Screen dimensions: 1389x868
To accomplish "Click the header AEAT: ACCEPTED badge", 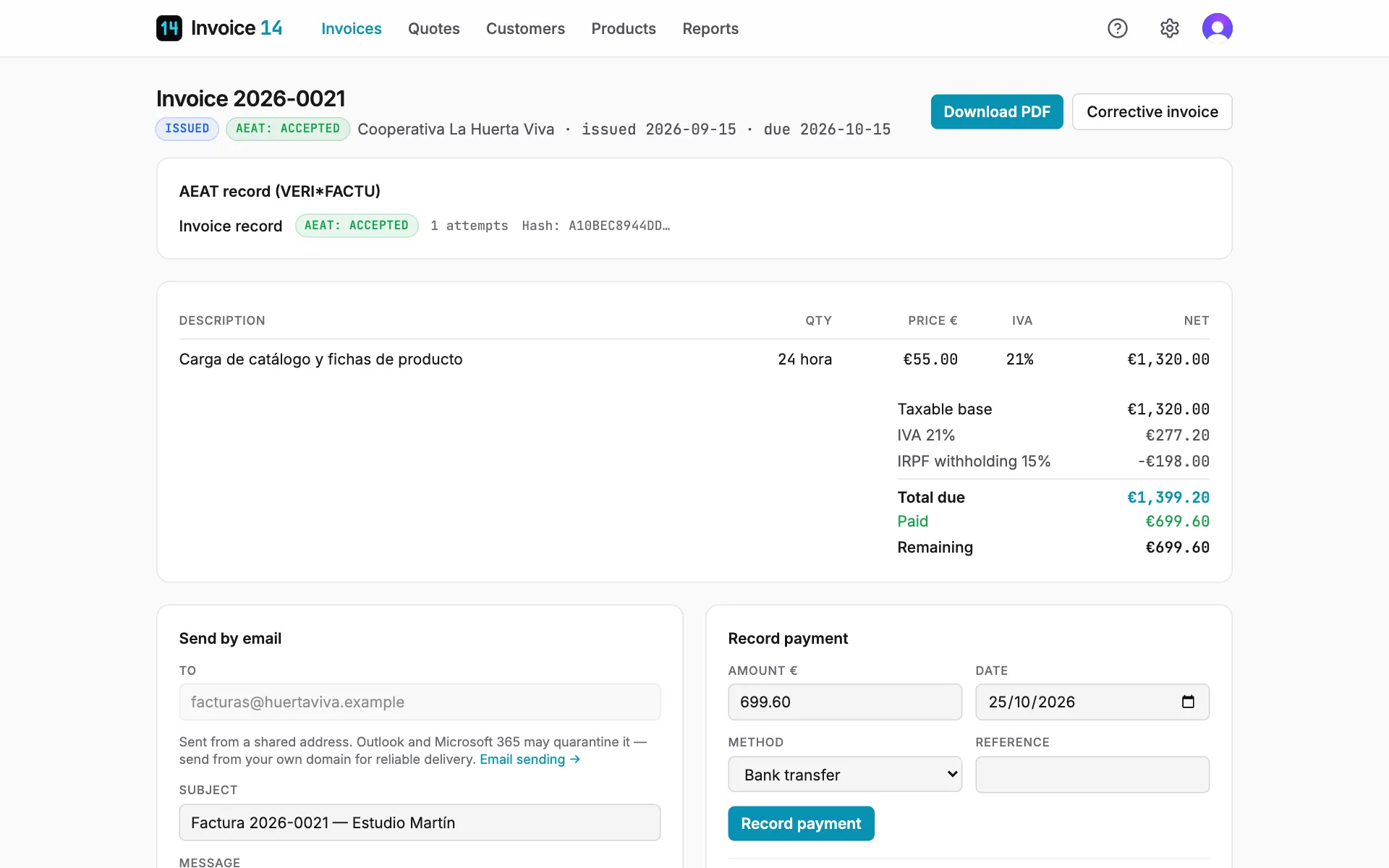I will point(288,129).
